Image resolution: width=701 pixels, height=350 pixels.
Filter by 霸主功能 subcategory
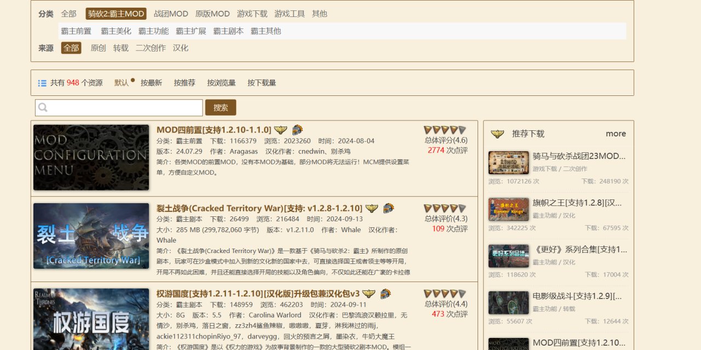pyautogui.click(x=153, y=31)
